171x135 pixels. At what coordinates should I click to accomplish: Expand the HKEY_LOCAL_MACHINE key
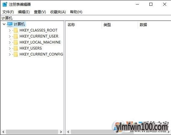[x=10, y=42]
